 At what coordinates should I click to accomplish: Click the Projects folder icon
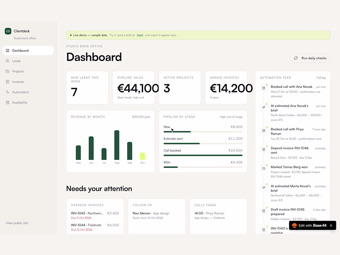click(8, 71)
